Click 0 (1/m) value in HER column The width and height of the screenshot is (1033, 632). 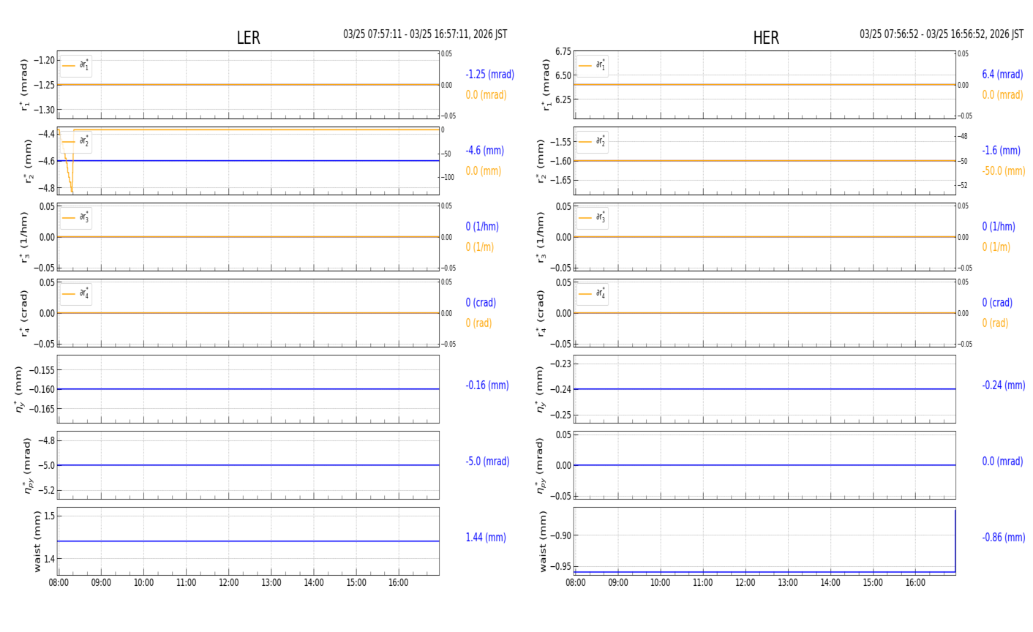point(996,247)
